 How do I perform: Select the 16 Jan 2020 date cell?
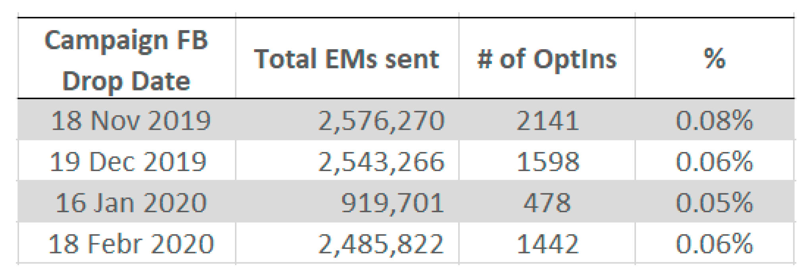click(131, 203)
